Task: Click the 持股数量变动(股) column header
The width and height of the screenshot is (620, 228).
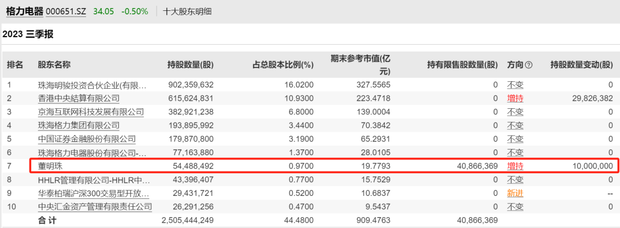Action: pyautogui.click(x=582, y=65)
